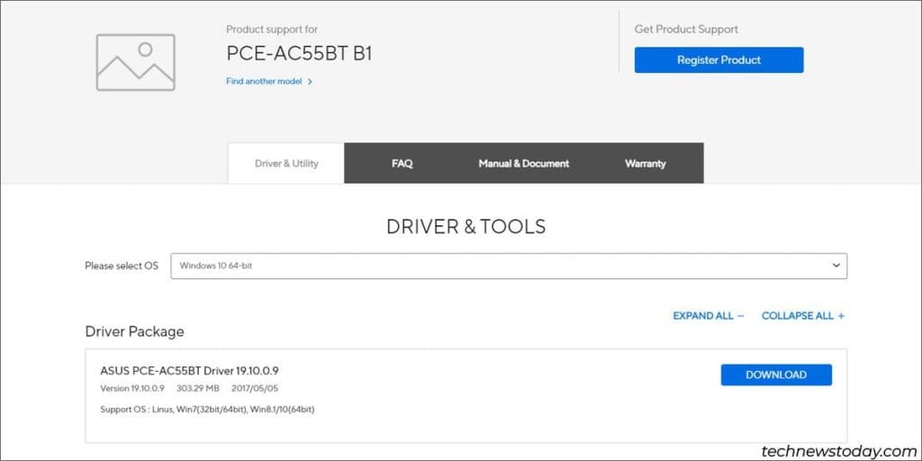Click the PCE-AC55BT B1 model name
The height and width of the screenshot is (461, 922).
coord(299,53)
